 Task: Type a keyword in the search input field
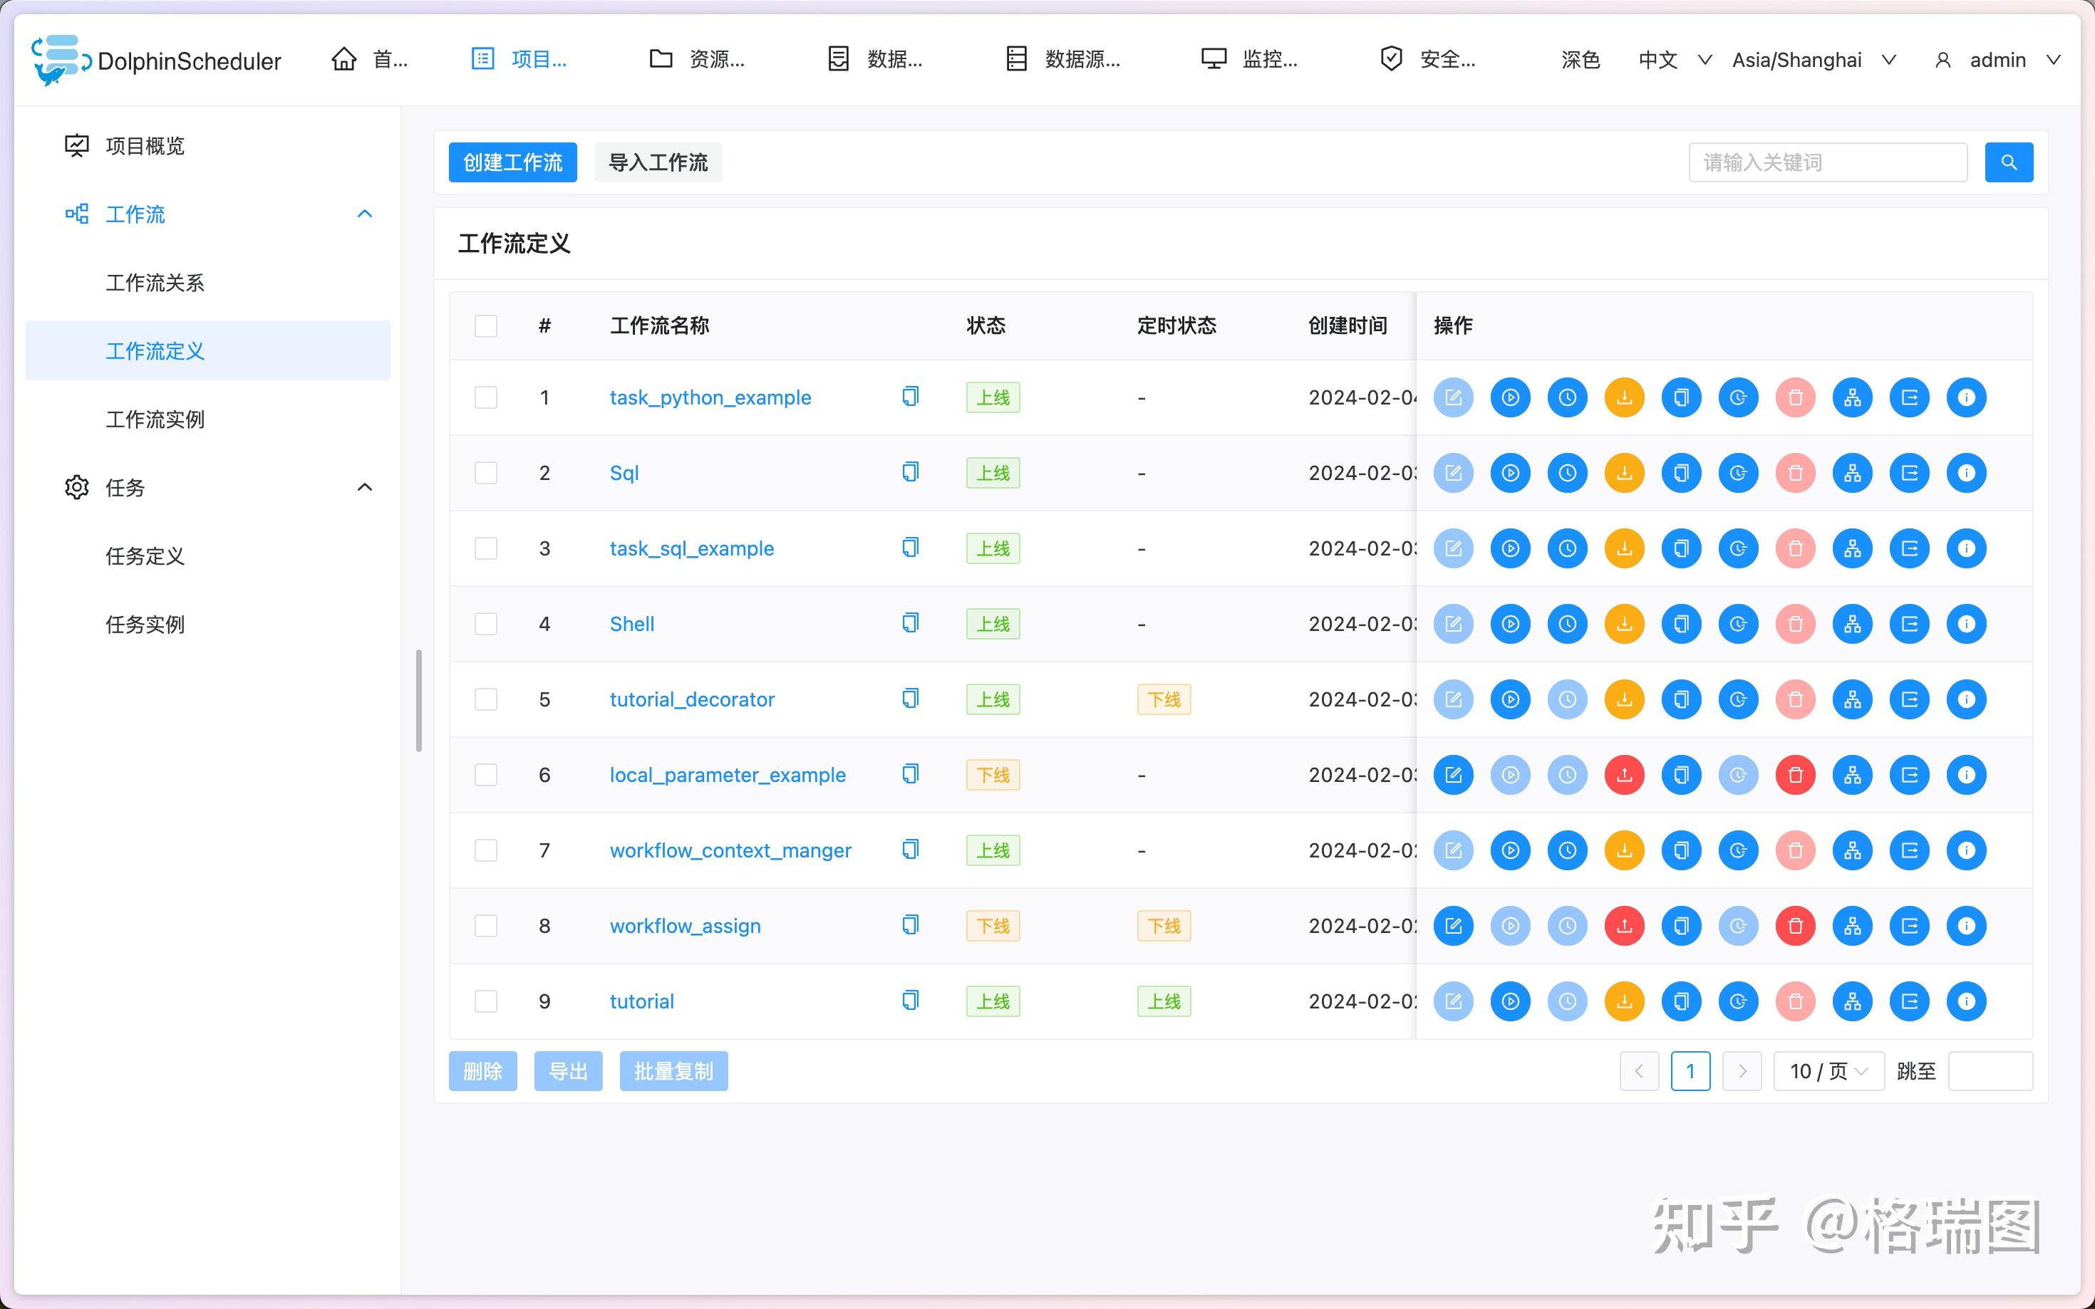[x=1827, y=161]
